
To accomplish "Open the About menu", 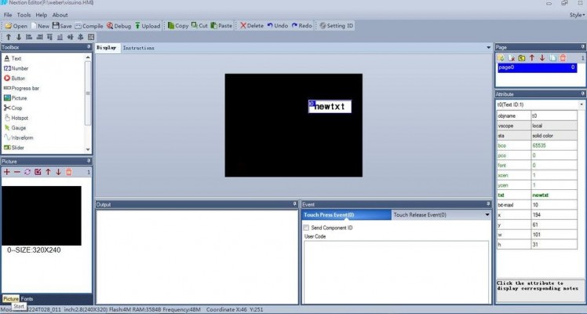I will pos(60,15).
